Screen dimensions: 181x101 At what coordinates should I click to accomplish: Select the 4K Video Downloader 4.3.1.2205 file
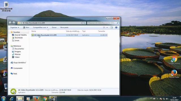pos(69,35)
